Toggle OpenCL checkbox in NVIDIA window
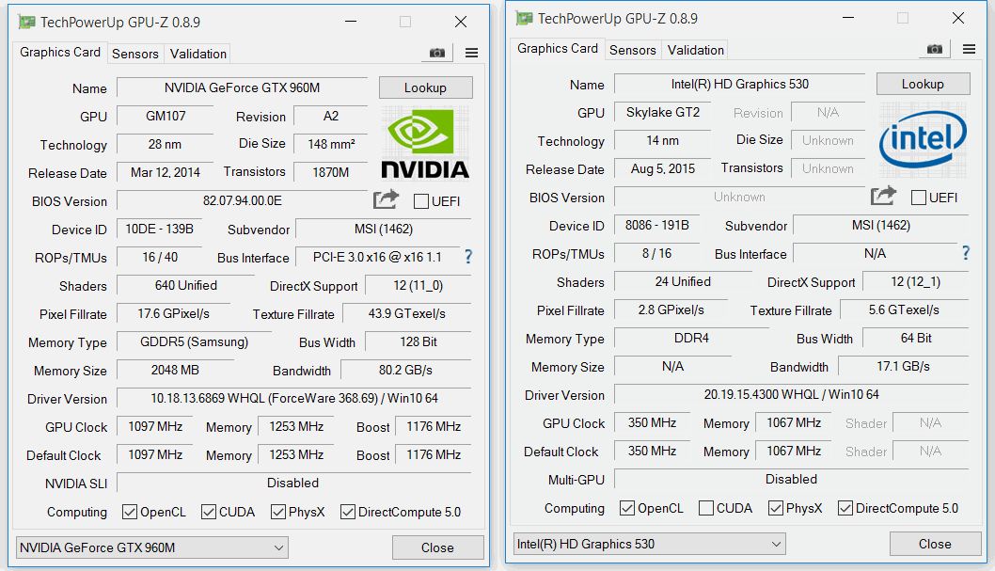The image size is (995, 571). (130, 512)
